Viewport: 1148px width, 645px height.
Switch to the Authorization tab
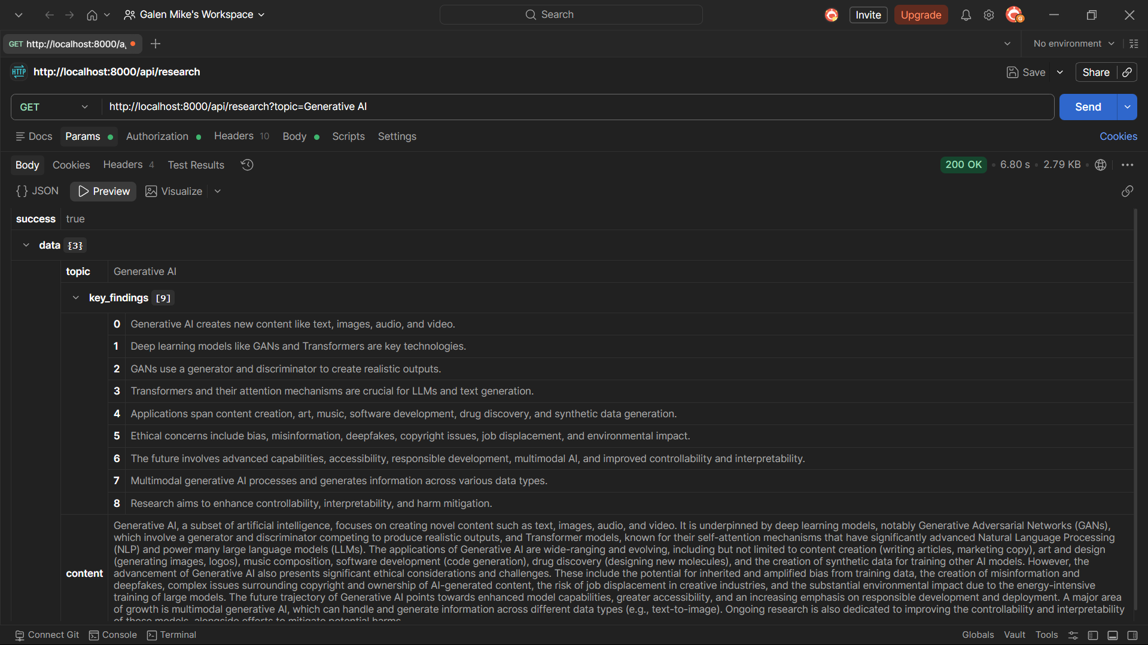(x=163, y=136)
